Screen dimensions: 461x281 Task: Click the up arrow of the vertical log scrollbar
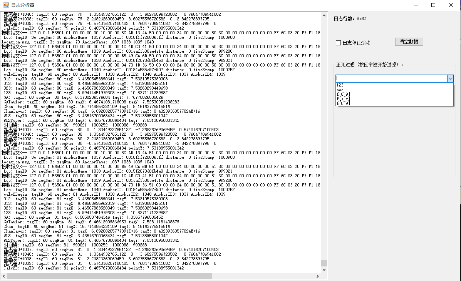[x=324, y=15]
